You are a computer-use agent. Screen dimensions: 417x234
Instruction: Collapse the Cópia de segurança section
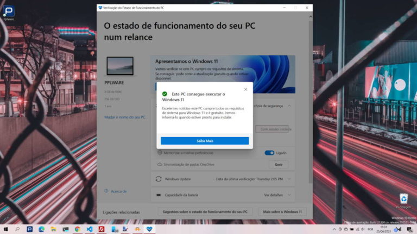pyautogui.click(x=289, y=106)
